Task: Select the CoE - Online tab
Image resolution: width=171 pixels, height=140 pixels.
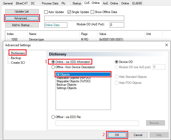Action: (x=92, y=3)
